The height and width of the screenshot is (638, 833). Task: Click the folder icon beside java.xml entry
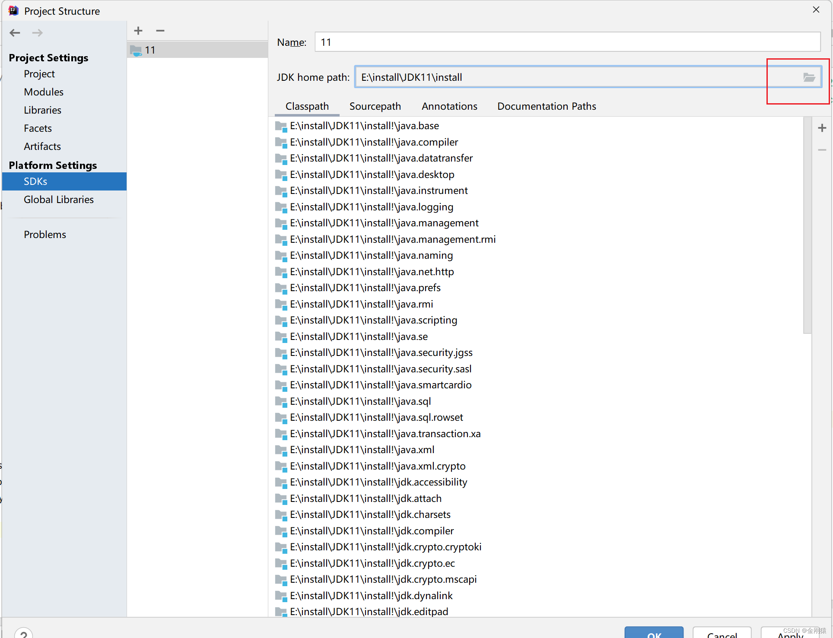tap(281, 450)
